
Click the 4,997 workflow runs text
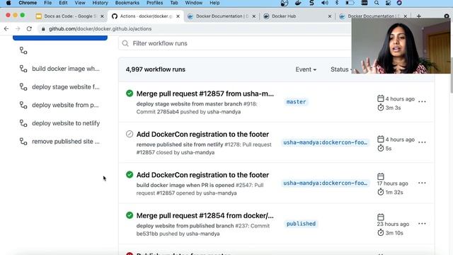pyautogui.click(x=156, y=69)
